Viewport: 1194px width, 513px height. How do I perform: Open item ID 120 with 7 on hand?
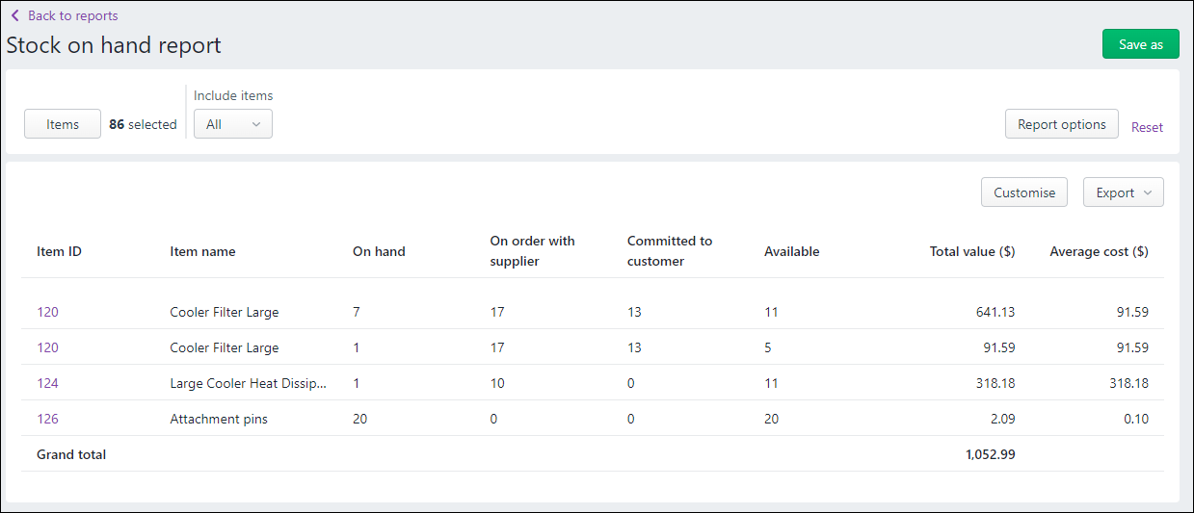tap(48, 312)
